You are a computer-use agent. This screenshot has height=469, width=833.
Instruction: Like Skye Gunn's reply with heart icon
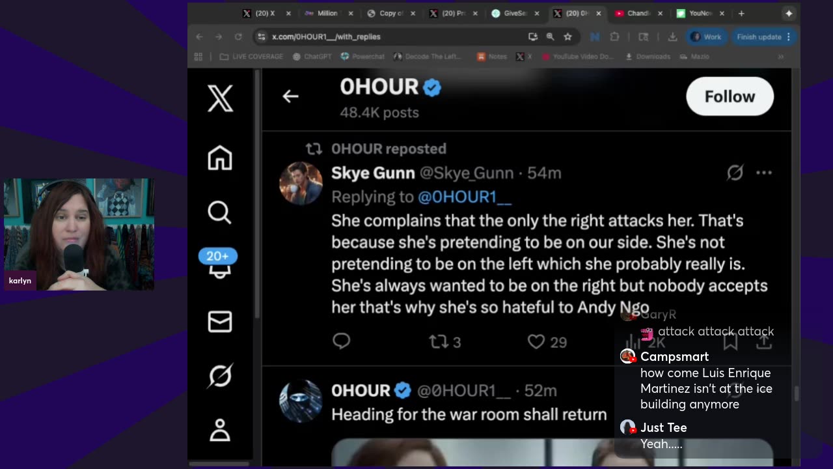(x=536, y=341)
